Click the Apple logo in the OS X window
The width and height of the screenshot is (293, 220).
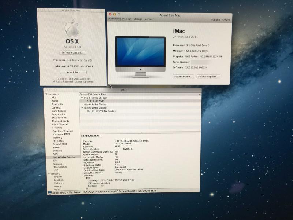[72, 27]
